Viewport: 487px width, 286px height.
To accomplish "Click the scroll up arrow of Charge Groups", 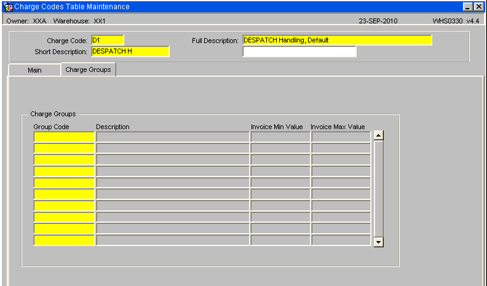I will [379, 135].
